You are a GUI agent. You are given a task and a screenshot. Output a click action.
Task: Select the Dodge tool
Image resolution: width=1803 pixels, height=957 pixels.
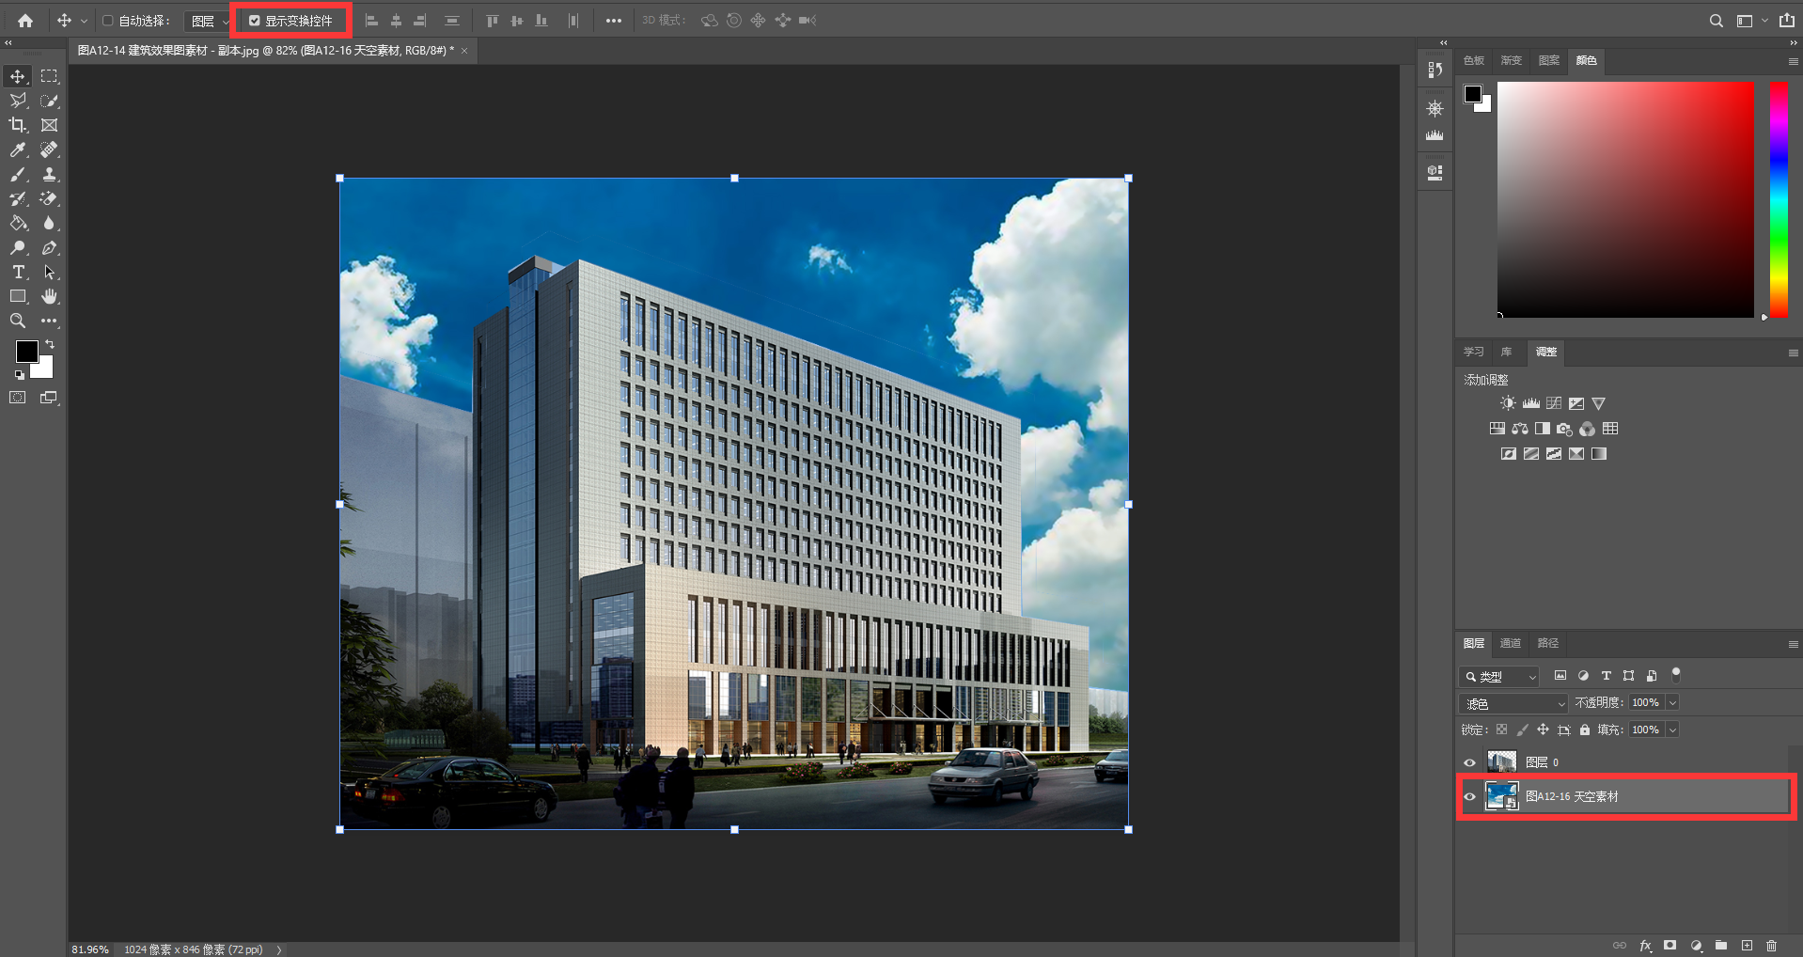(18, 247)
